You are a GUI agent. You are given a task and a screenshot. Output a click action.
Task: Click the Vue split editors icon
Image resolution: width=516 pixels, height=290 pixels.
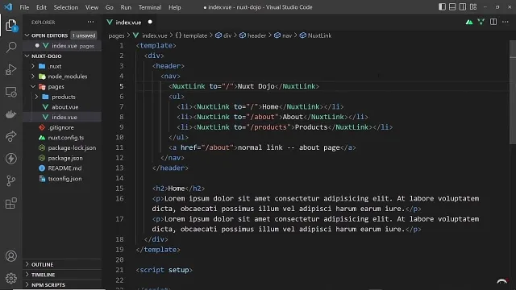tap(481, 22)
